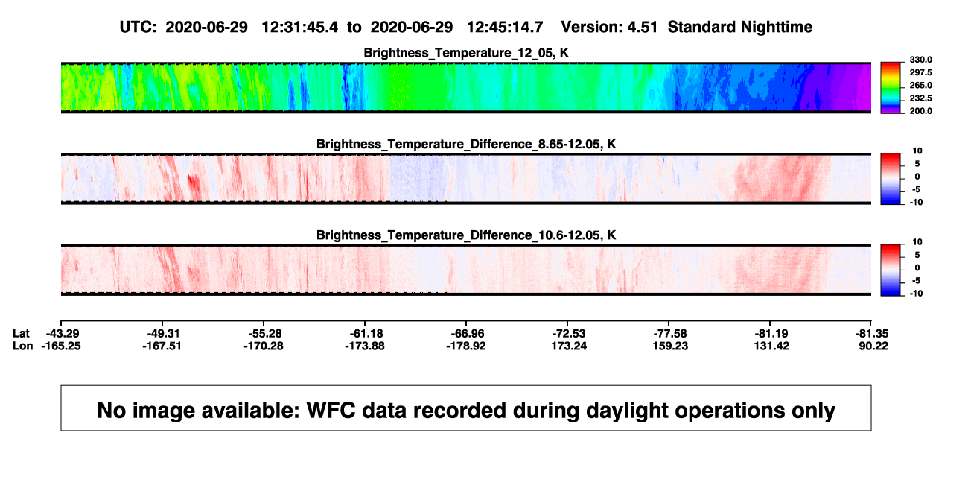Click longitude tick value -167.51
968x497 pixels.
(x=162, y=346)
